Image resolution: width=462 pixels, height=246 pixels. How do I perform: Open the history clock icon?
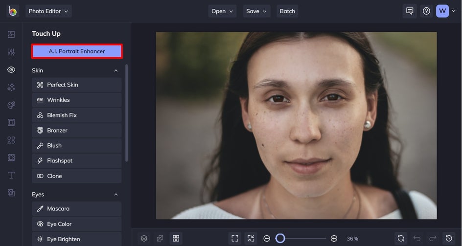[449, 238]
